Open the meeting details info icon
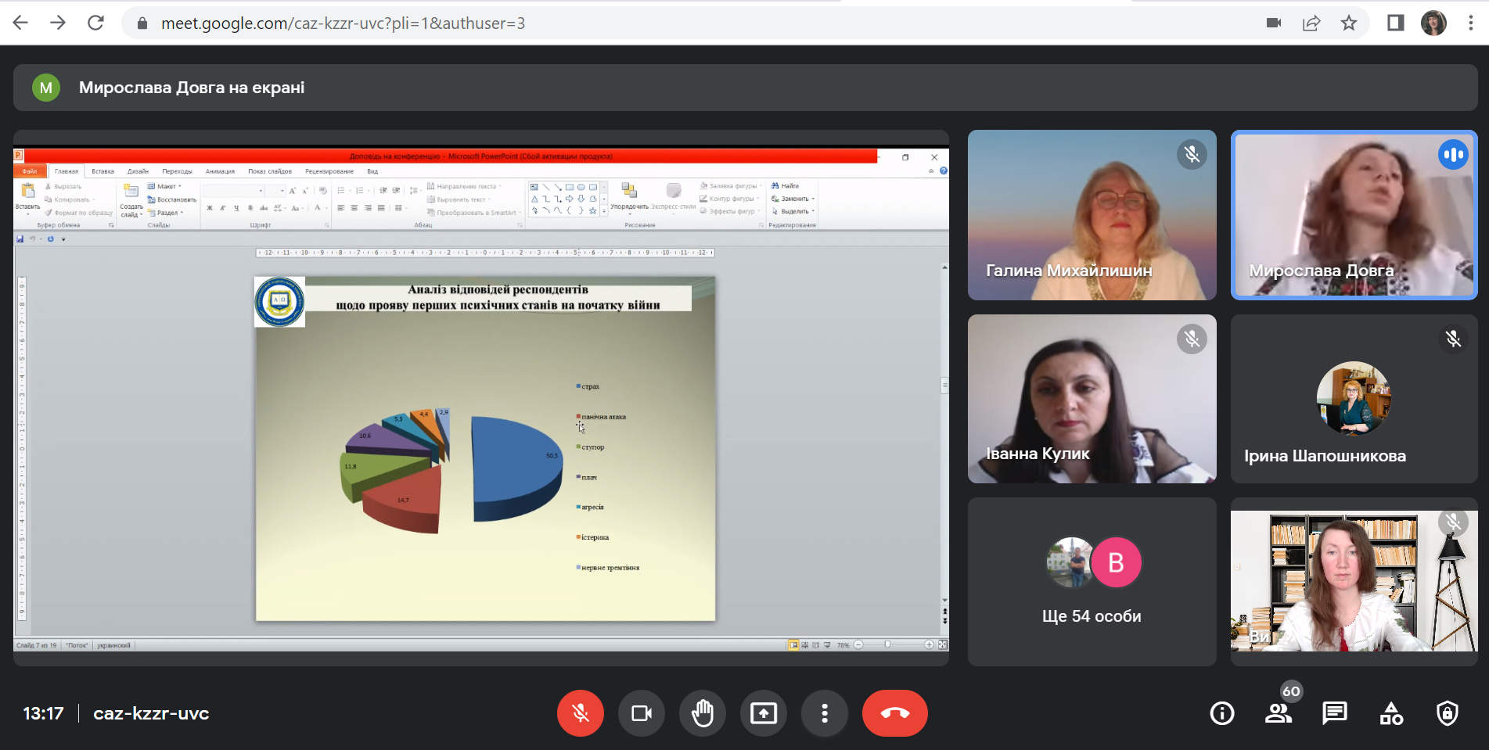 (1221, 713)
